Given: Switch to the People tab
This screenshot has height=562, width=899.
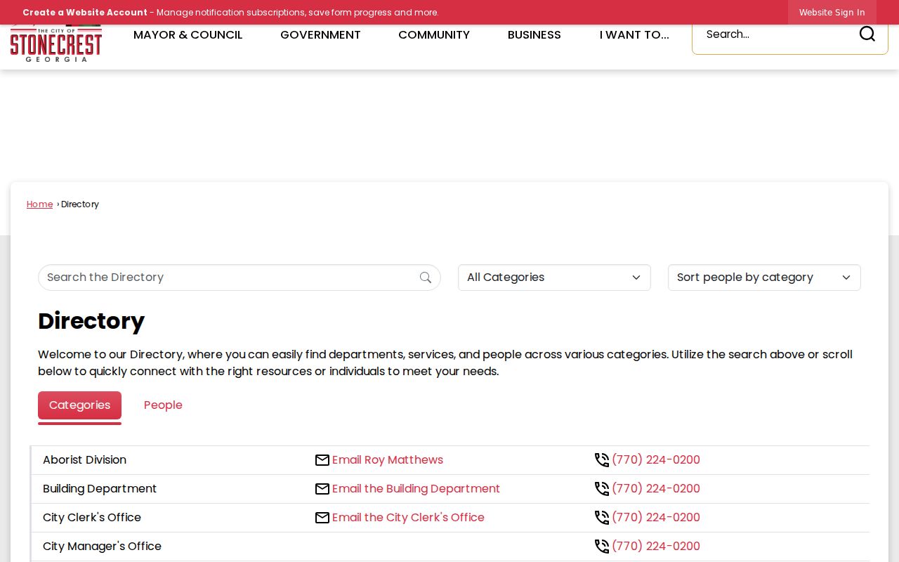Looking at the screenshot, I should click(163, 405).
